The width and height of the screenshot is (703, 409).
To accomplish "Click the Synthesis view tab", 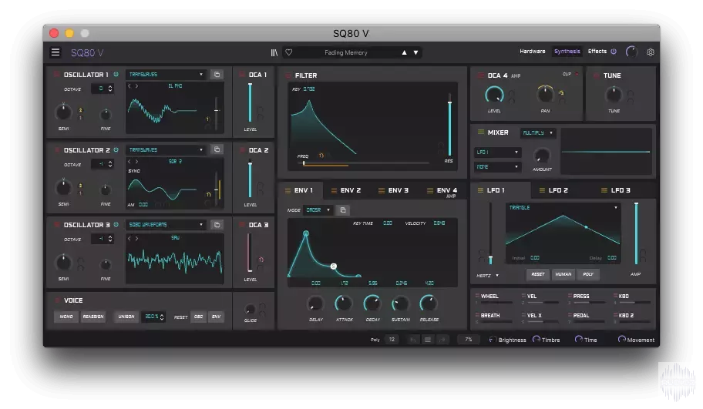I will [x=567, y=52].
